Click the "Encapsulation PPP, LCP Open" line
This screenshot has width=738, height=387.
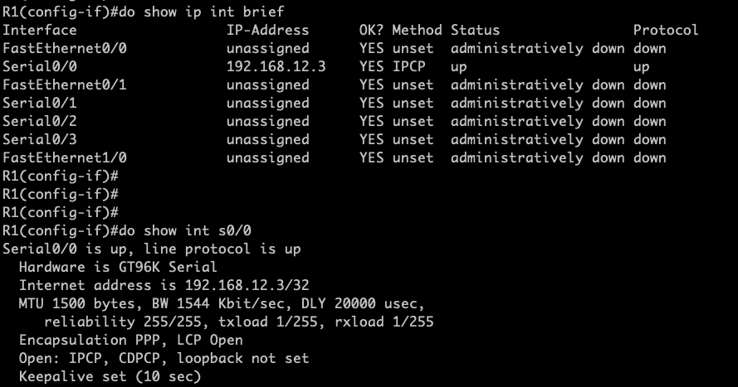tap(130, 340)
